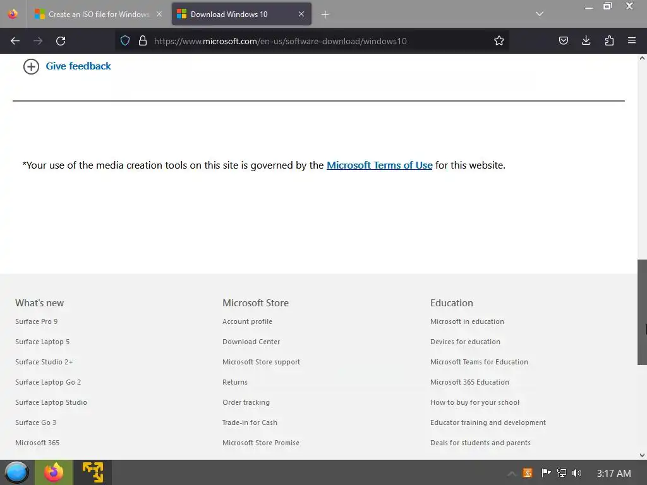Click the scrollbar up arrow
Viewport: 647px width, 485px height.
click(642, 58)
